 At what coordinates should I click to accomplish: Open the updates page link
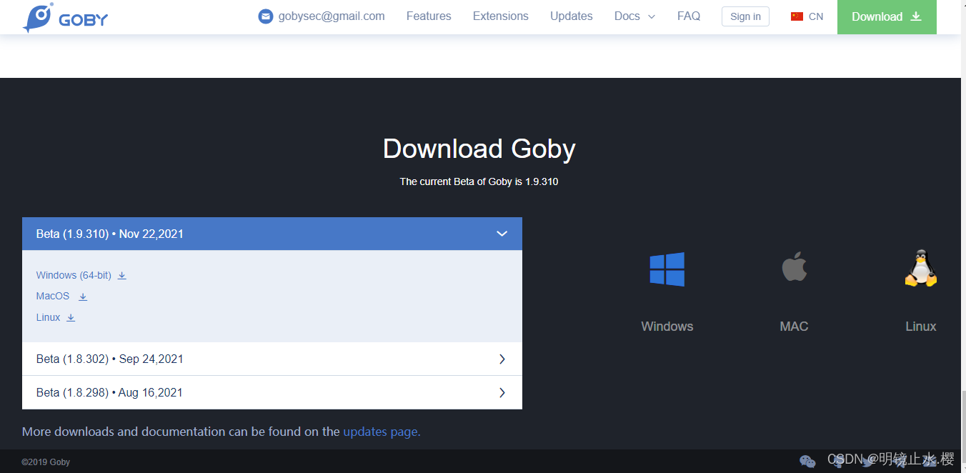[382, 432]
